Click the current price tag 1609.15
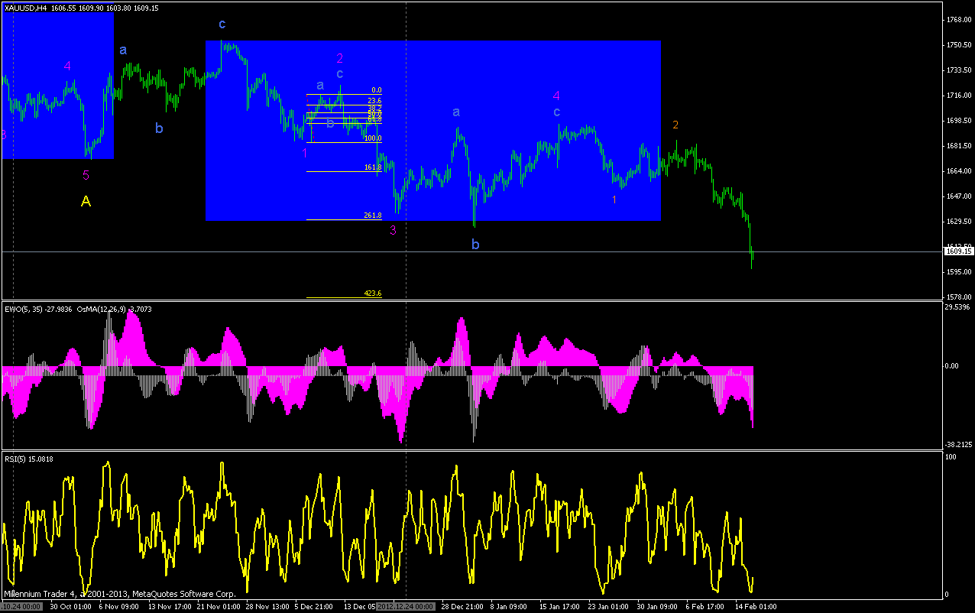Image resolution: width=975 pixels, height=613 pixels. pyautogui.click(x=958, y=251)
